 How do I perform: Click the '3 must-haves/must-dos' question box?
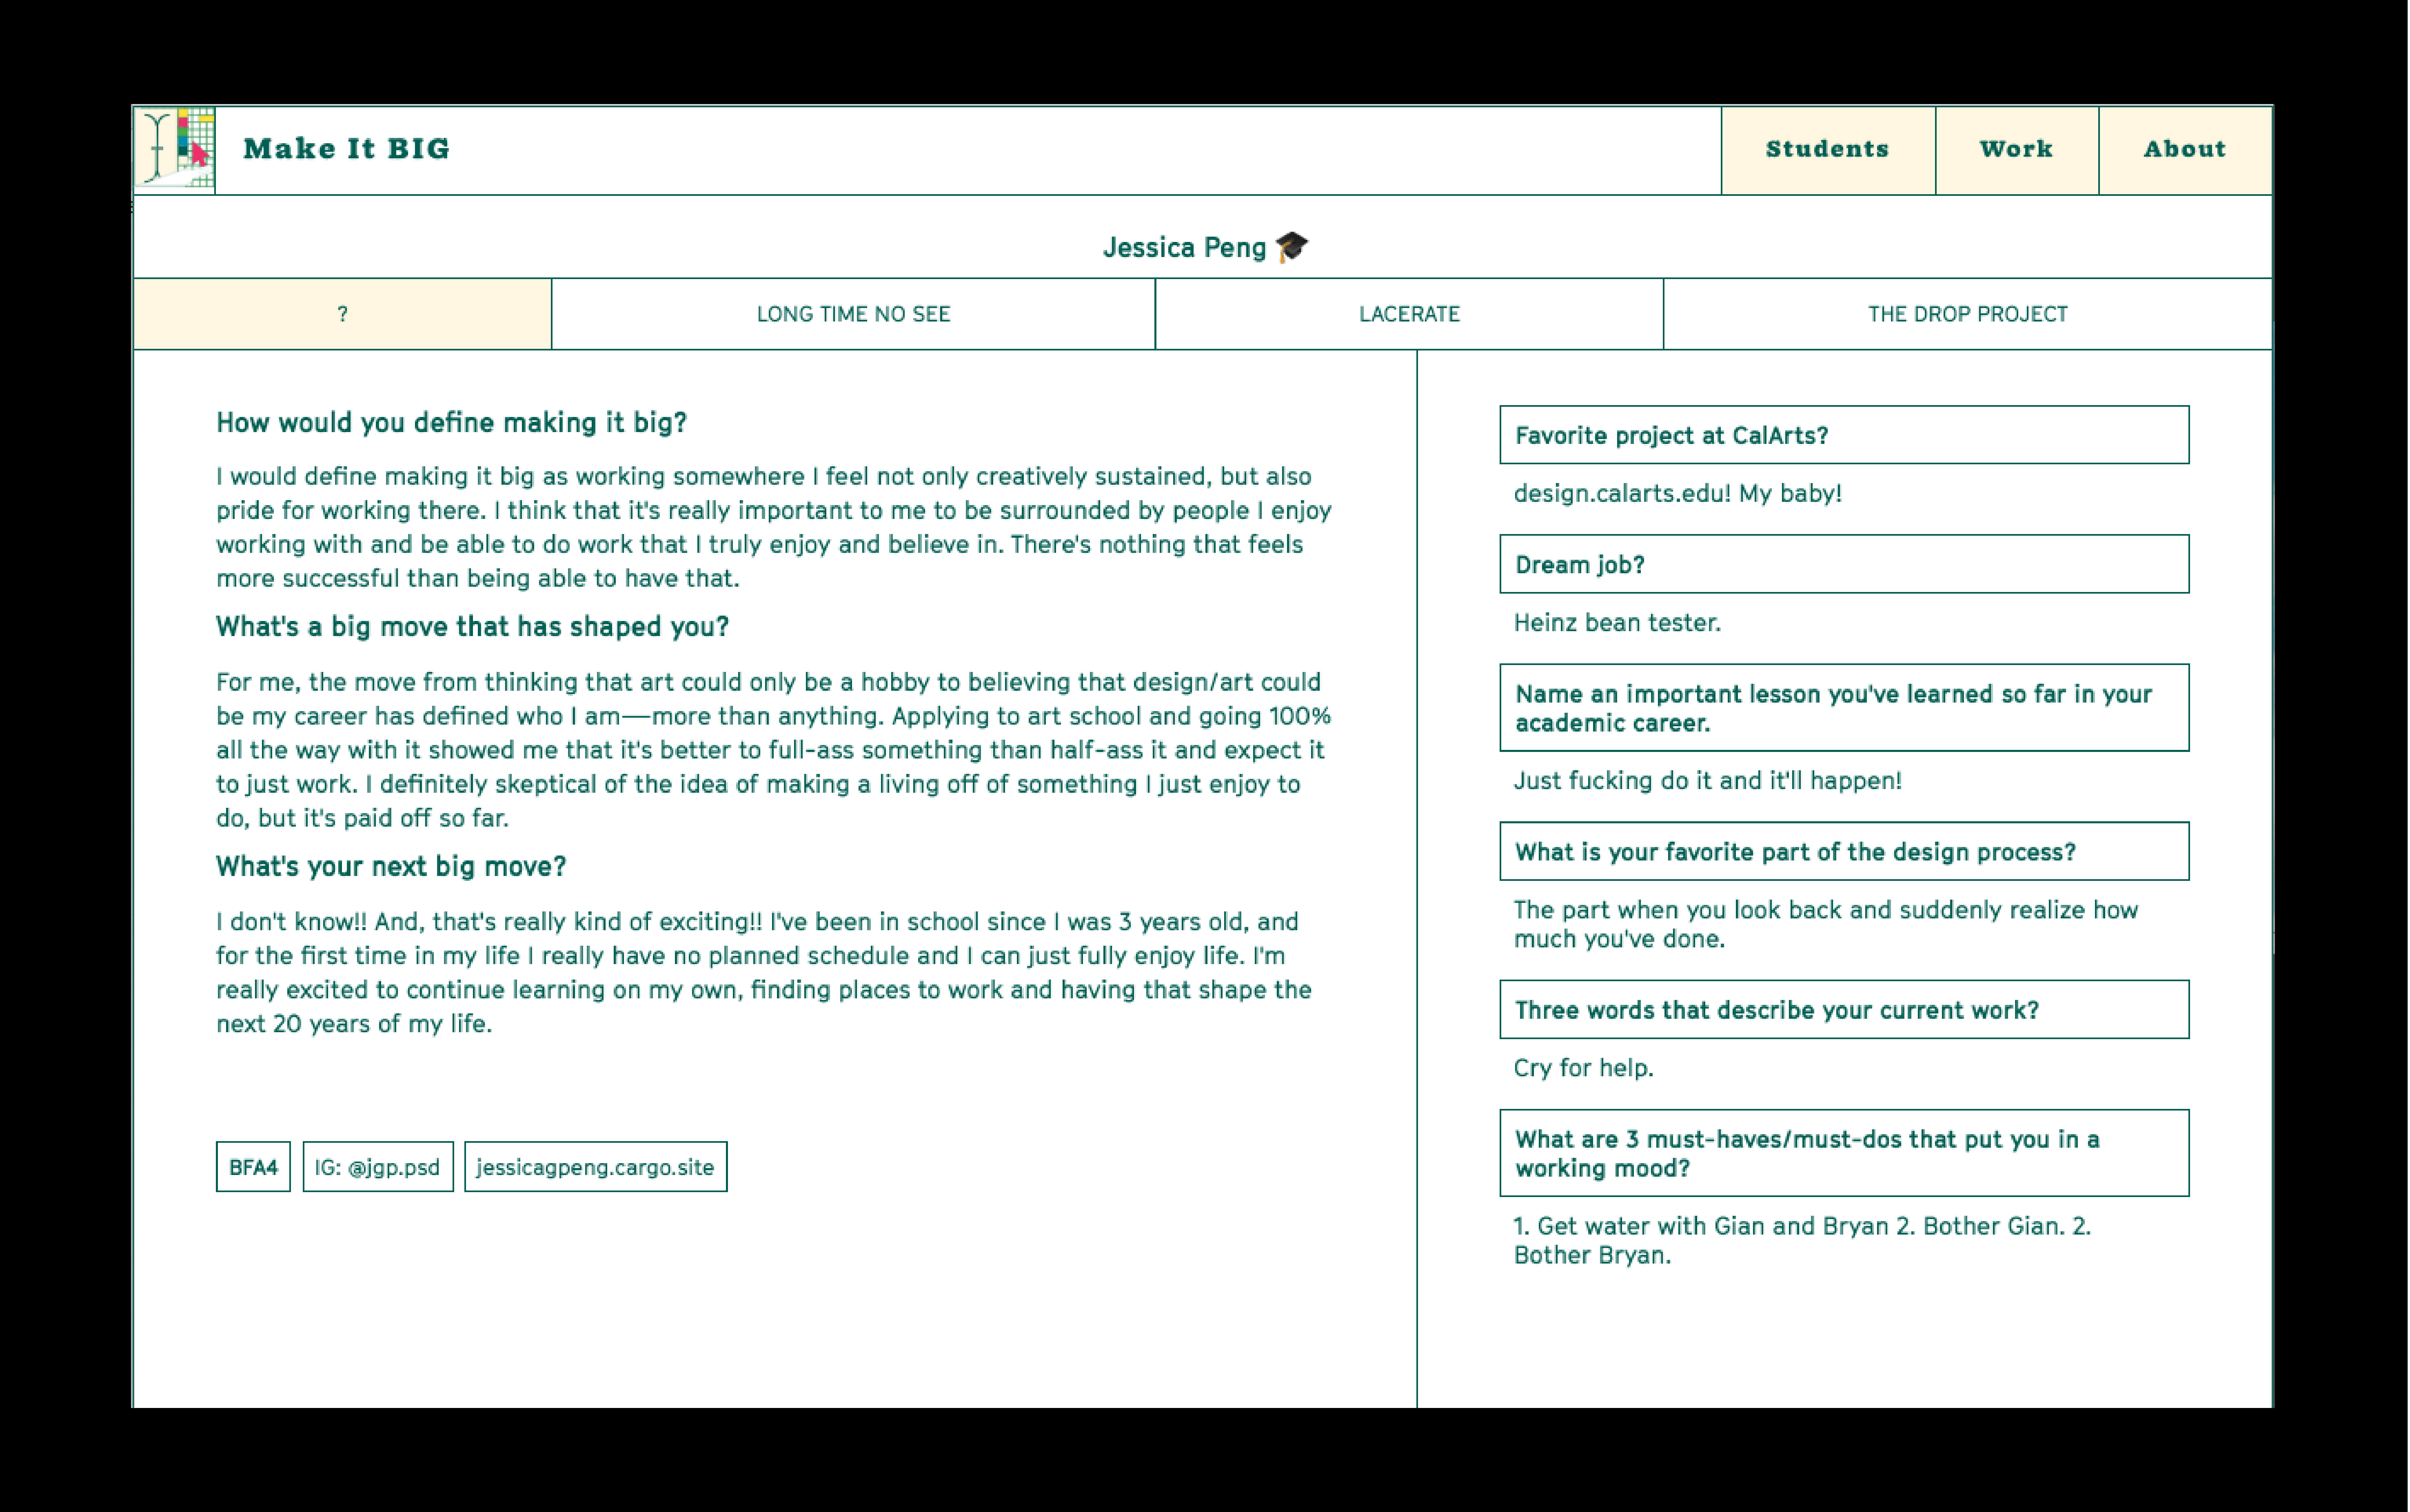[1844, 1153]
